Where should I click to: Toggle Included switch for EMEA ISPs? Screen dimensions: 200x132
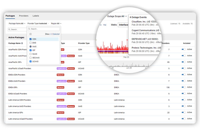(183, 87)
